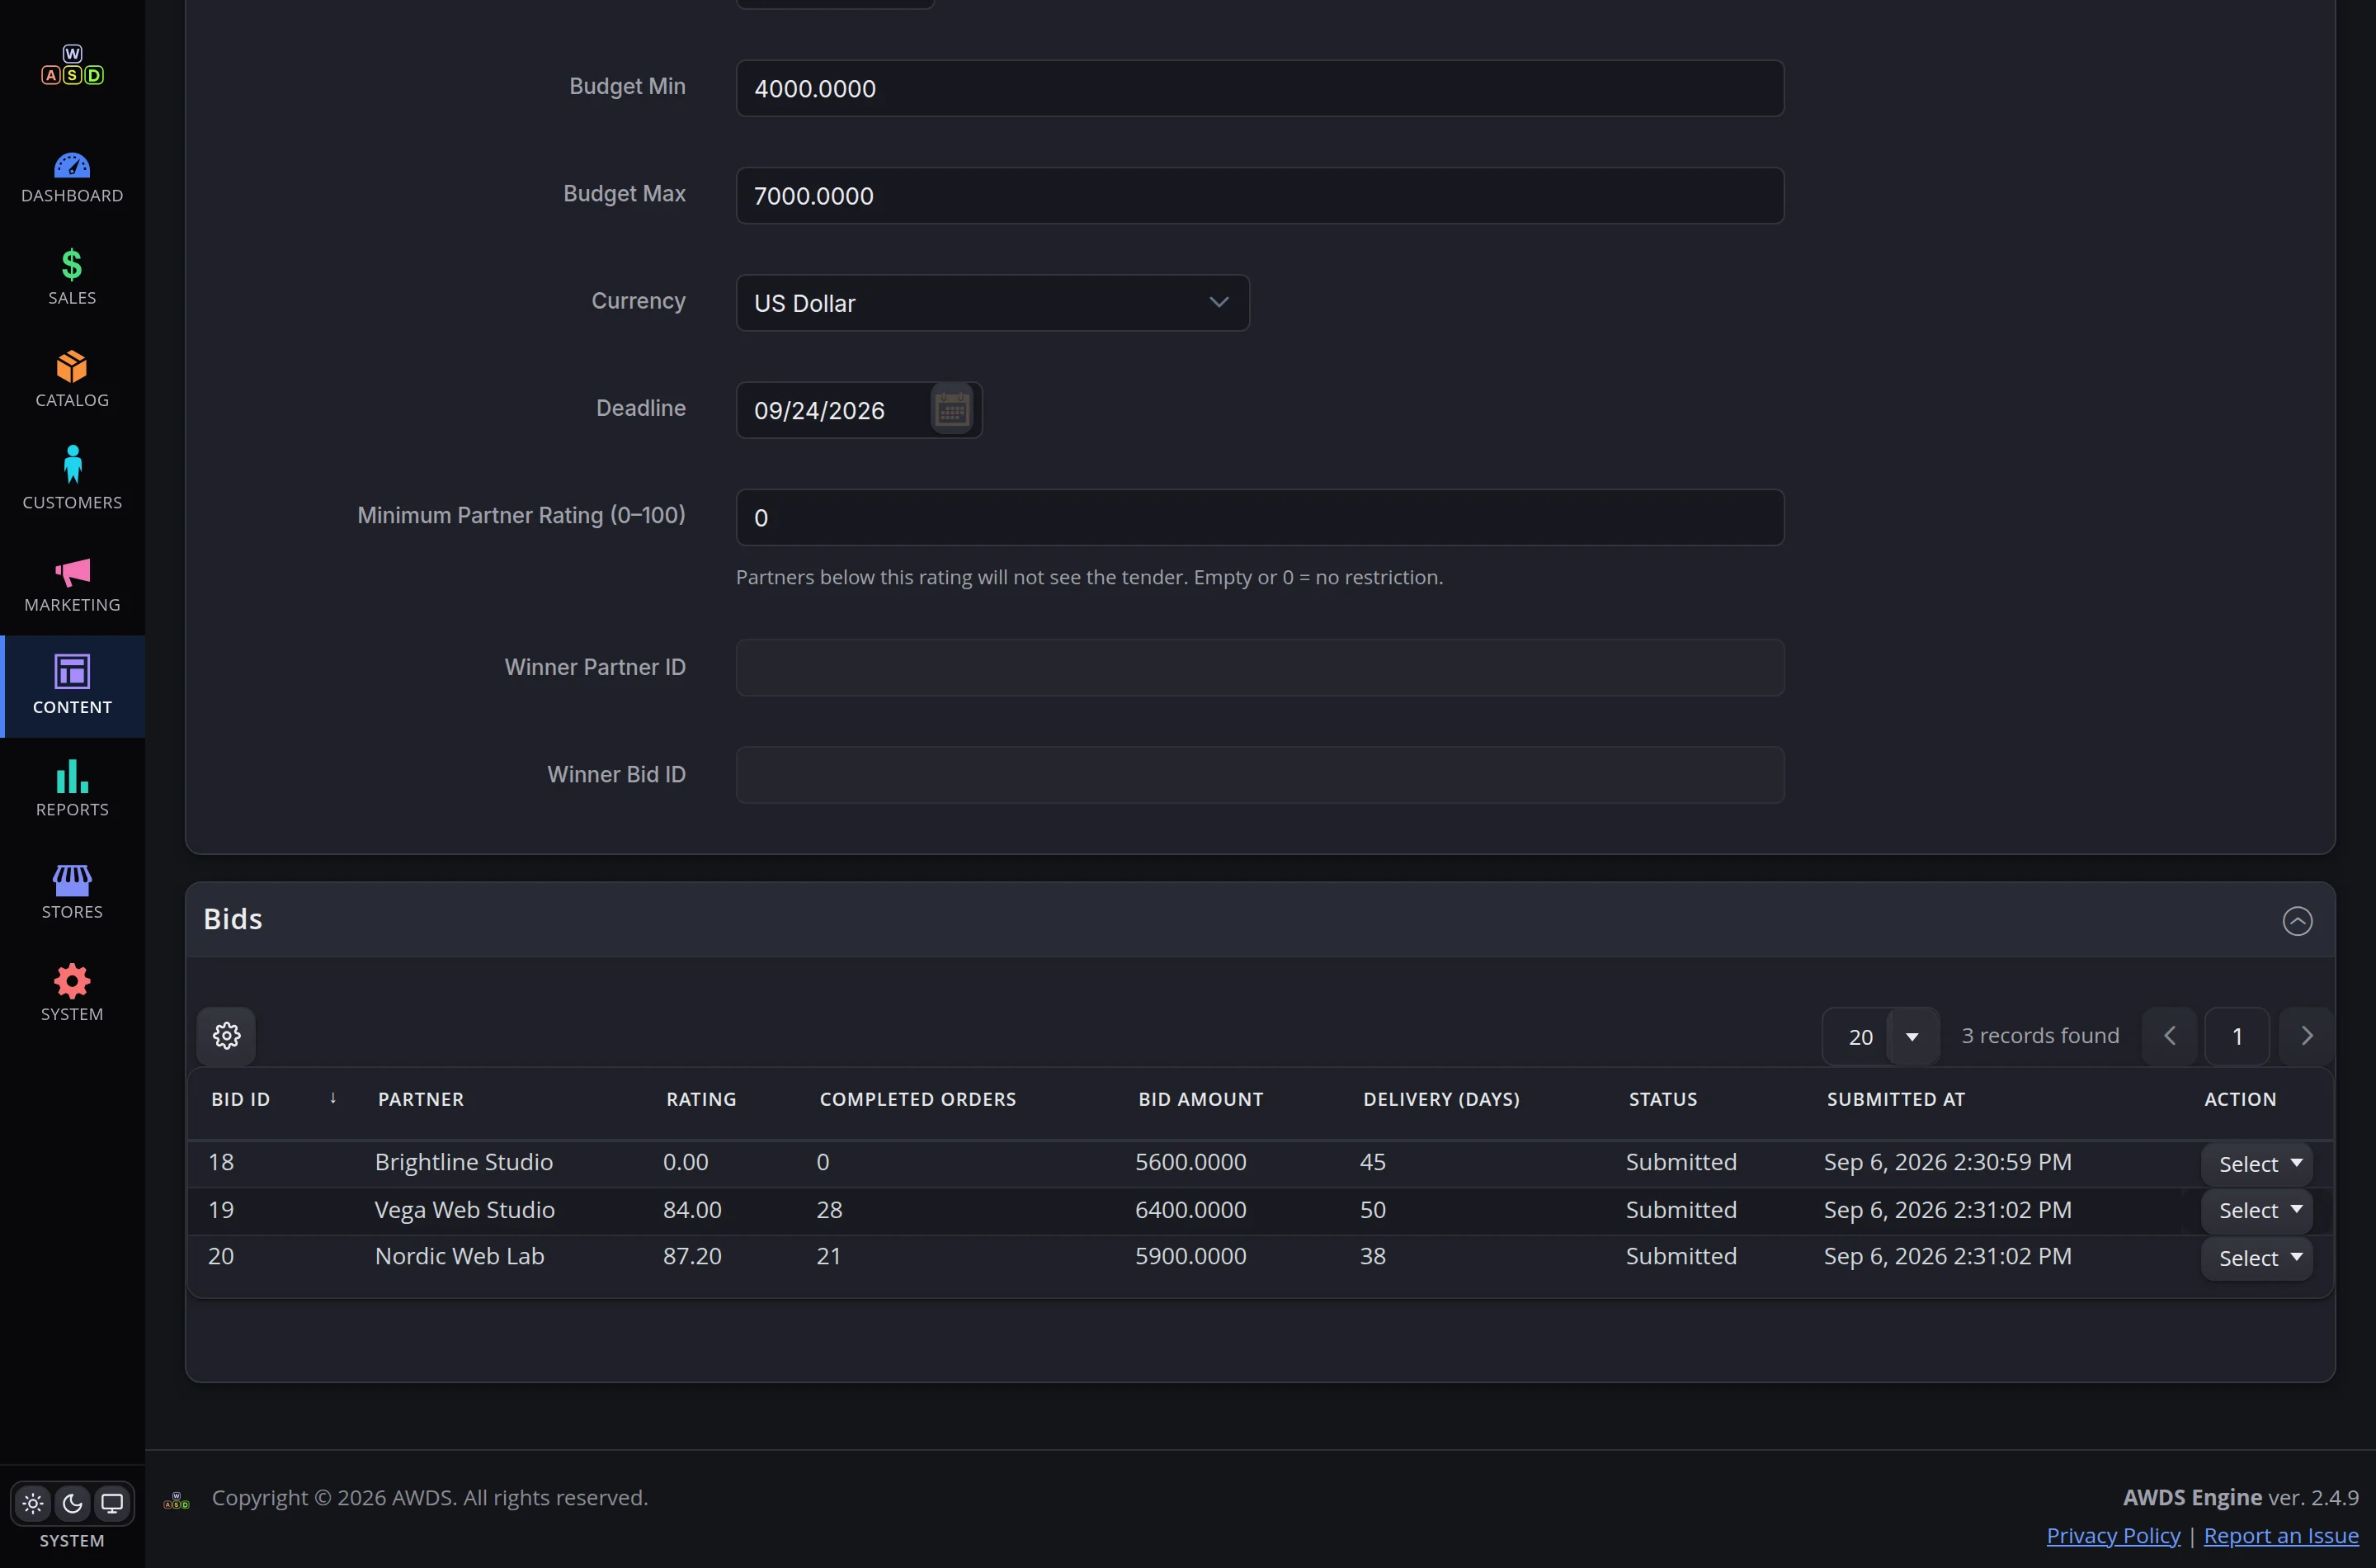Open the Catalog section

72,379
